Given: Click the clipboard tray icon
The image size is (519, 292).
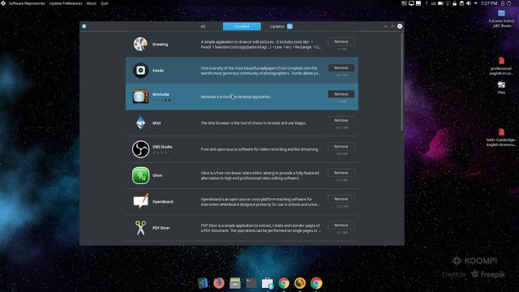Looking at the screenshot, I should 461,3.
